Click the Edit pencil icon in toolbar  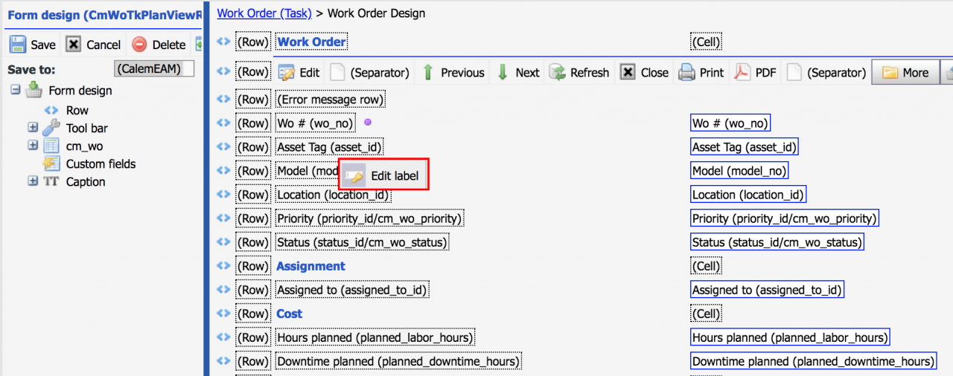tap(287, 73)
